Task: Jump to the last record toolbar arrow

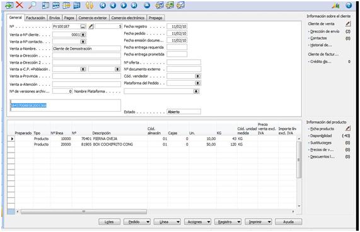Action: click(134, 5)
